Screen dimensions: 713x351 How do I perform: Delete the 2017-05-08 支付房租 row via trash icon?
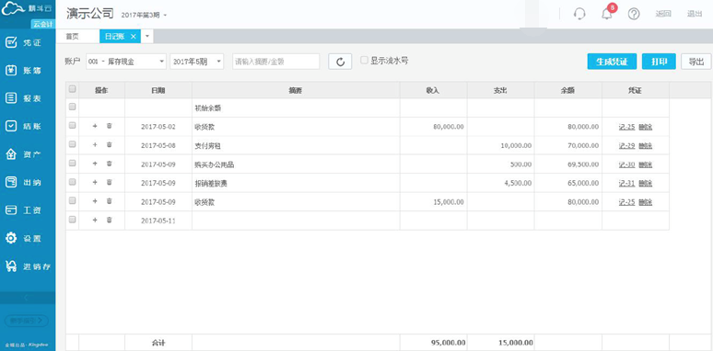109,144
